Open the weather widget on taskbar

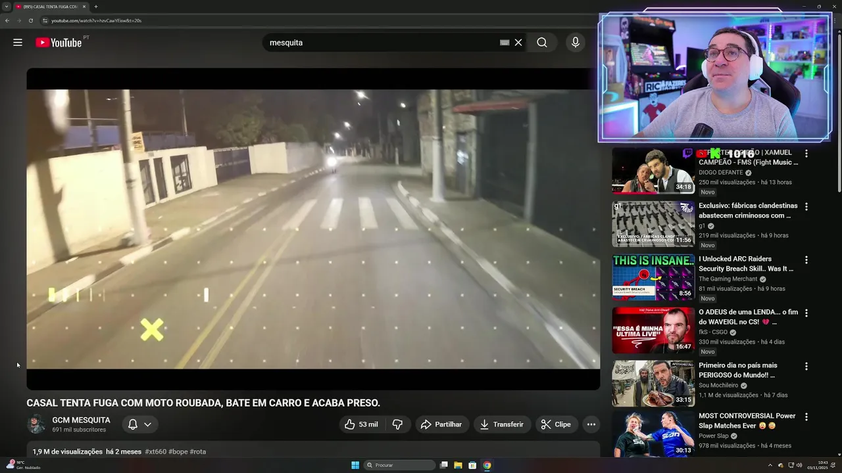tap(22, 465)
